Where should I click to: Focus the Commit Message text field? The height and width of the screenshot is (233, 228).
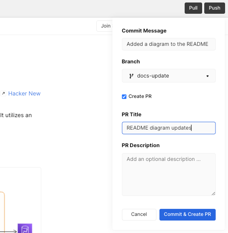[x=169, y=44]
